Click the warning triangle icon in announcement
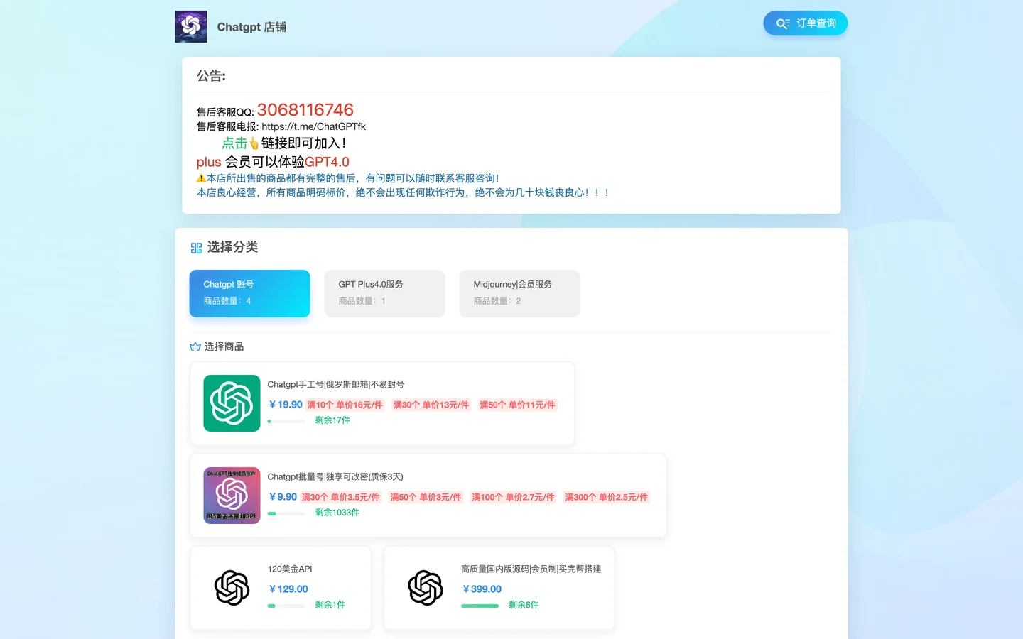Image resolution: width=1023 pixels, height=639 pixels. [x=201, y=178]
